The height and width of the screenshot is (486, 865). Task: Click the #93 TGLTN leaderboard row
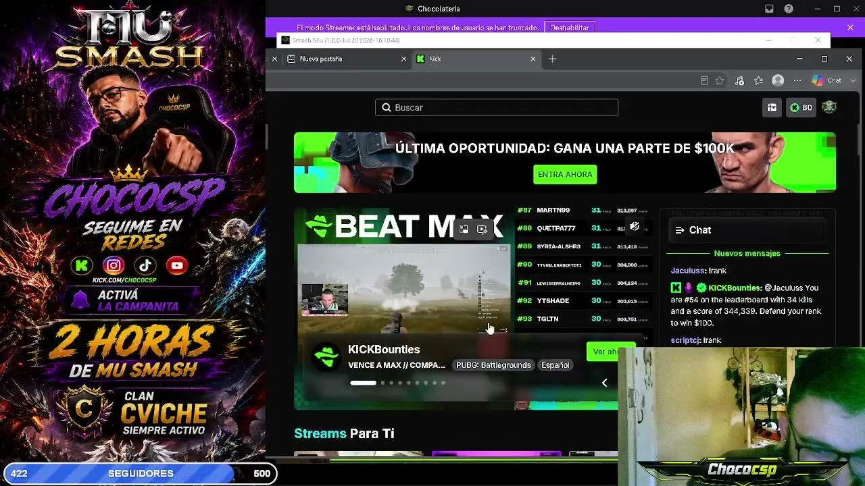pos(584,319)
